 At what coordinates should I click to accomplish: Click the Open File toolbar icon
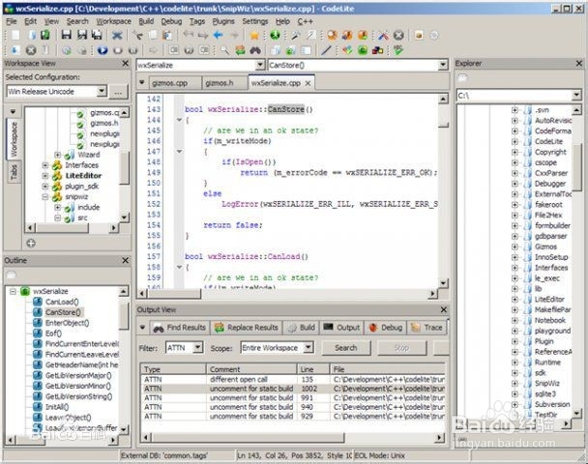32,35
